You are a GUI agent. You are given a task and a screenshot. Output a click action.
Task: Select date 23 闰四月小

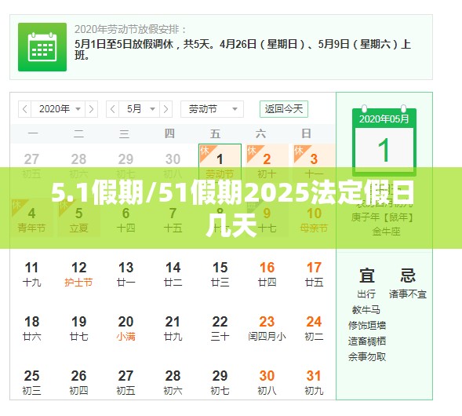coord(267,328)
